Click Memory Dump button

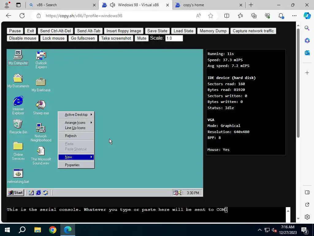click(x=213, y=31)
